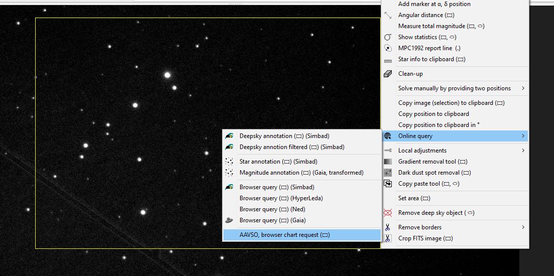Screen dimensions: 554x276
Task: Click the Gradient removal tool icon
Action: pyautogui.click(x=388, y=162)
